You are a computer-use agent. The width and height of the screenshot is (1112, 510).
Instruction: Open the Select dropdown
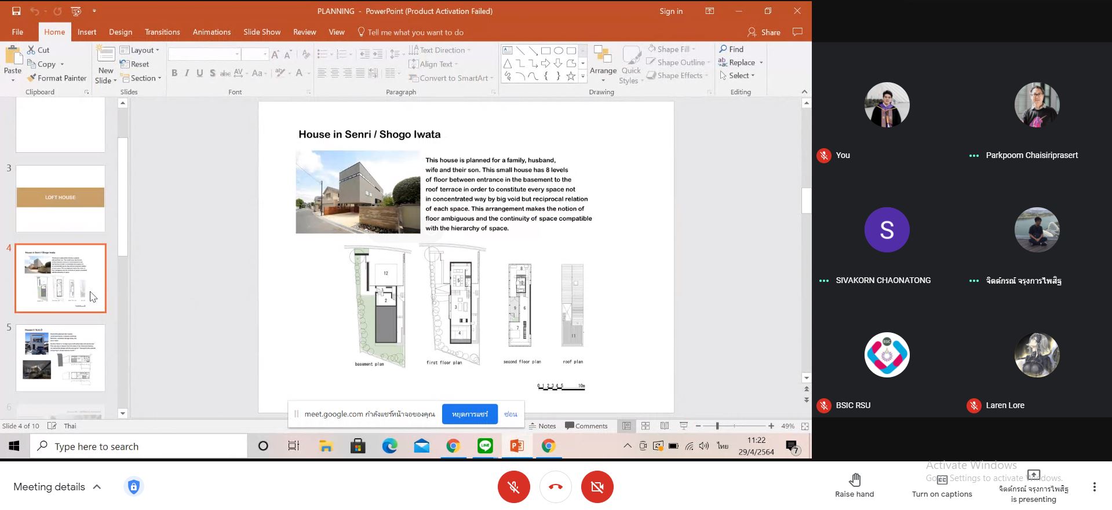click(x=737, y=75)
